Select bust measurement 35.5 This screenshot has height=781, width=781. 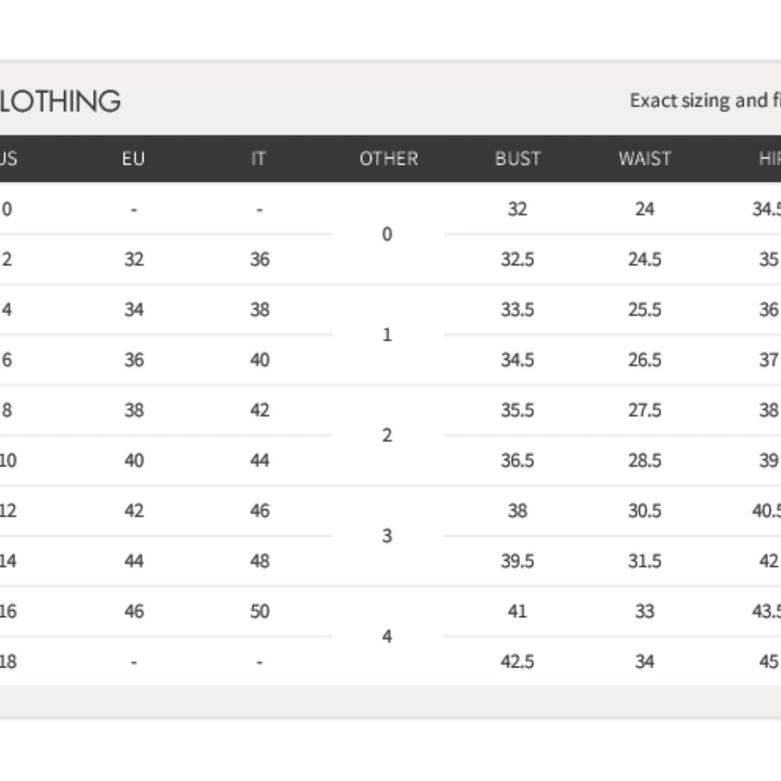click(x=517, y=410)
